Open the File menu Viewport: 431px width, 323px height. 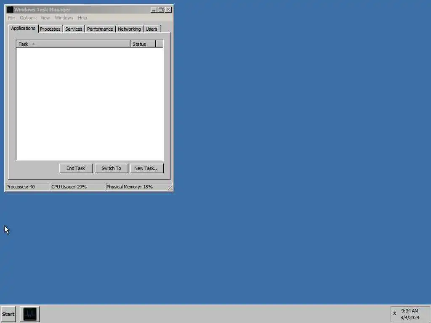(11, 18)
